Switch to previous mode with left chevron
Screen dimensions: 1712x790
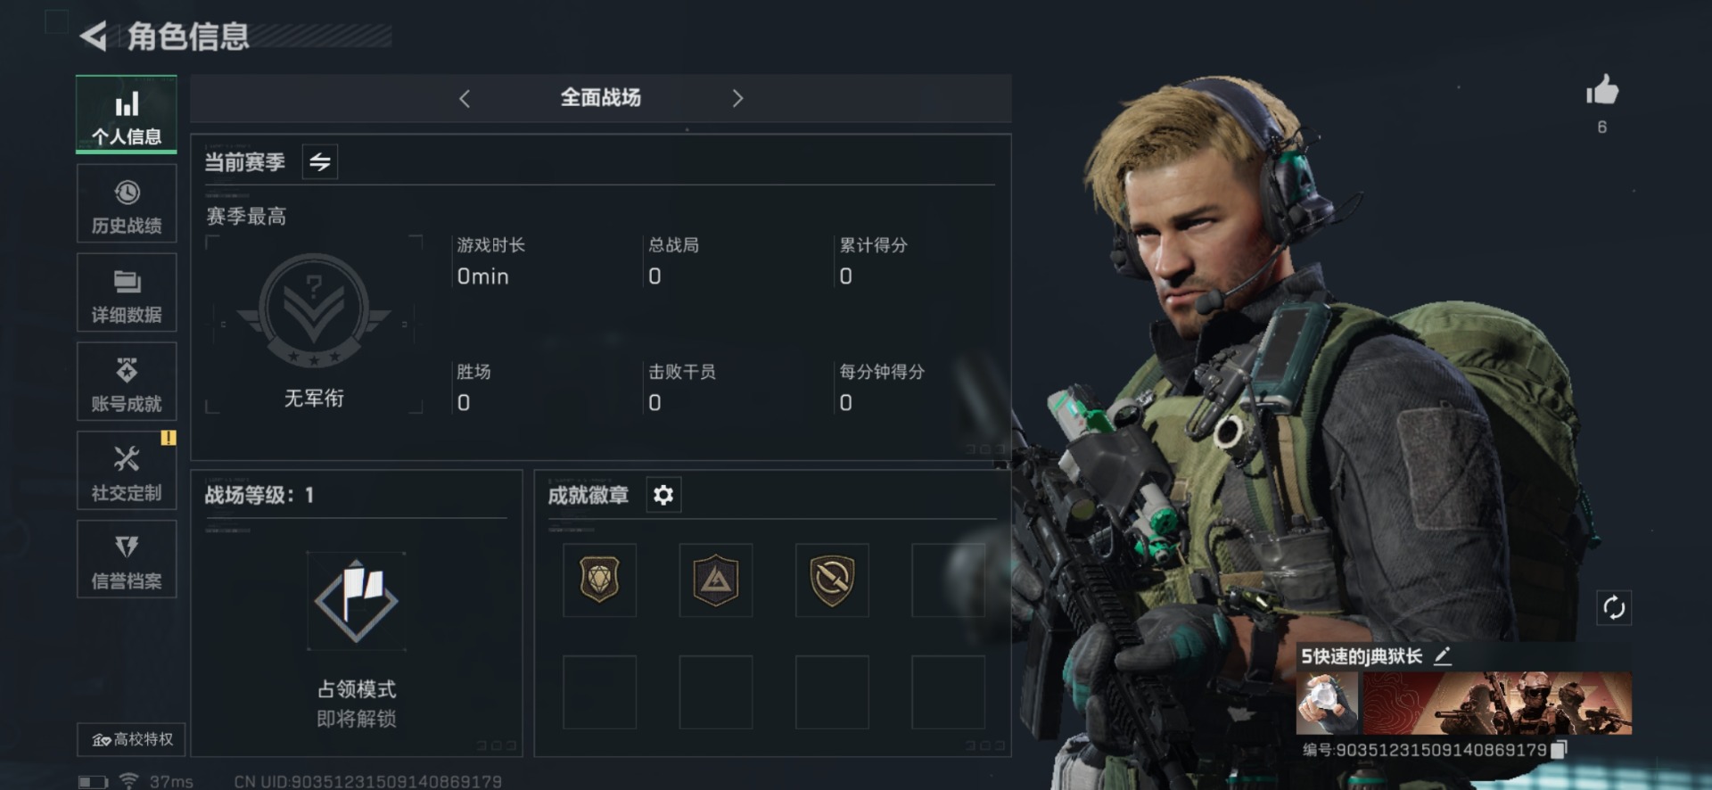tap(464, 98)
